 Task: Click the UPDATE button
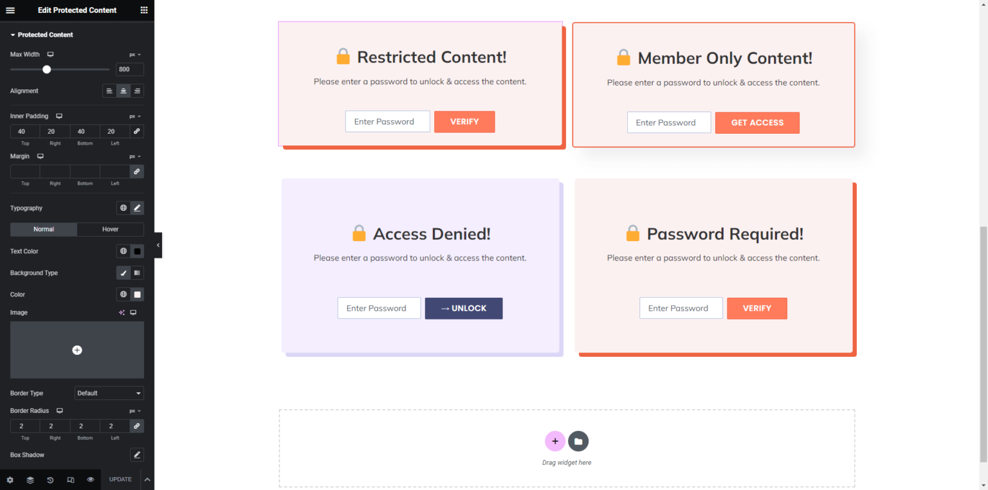click(x=120, y=480)
